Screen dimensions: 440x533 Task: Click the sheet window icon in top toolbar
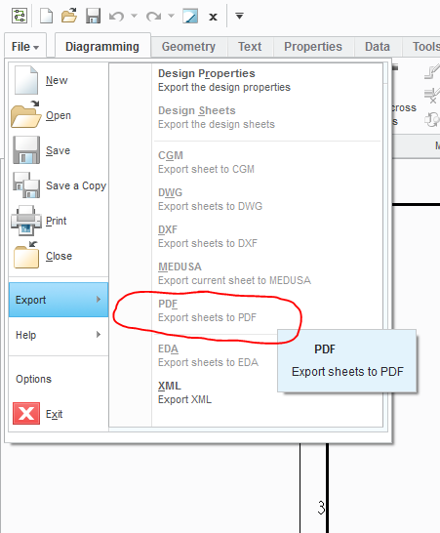pos(190,16)
